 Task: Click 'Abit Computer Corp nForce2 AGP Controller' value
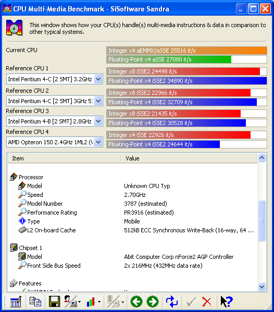[179, 257]
